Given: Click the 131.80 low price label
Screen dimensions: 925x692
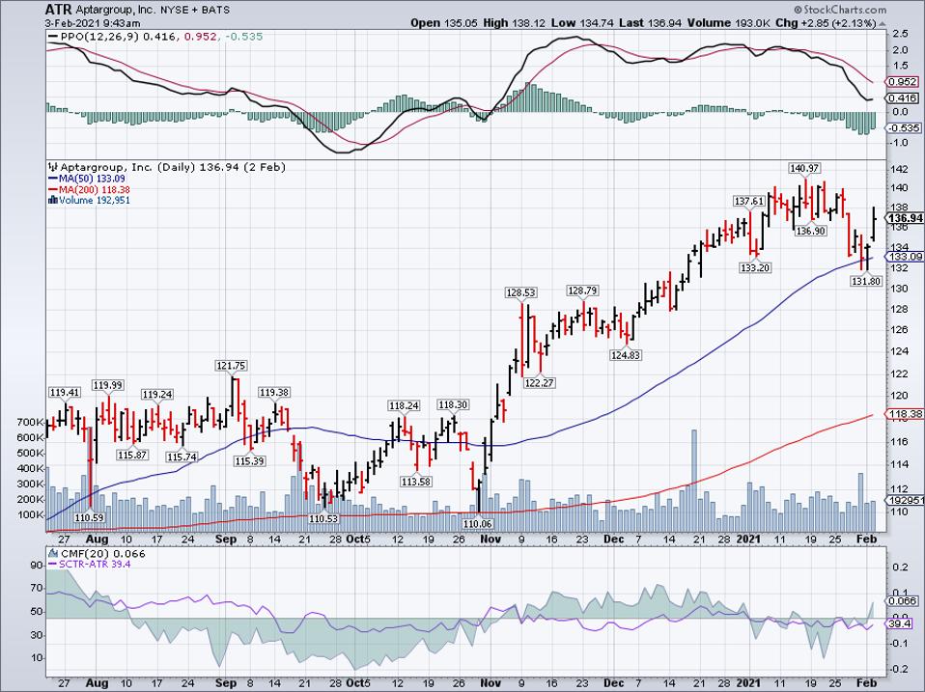Looking at the screenshot, I should tap(866, 281).
